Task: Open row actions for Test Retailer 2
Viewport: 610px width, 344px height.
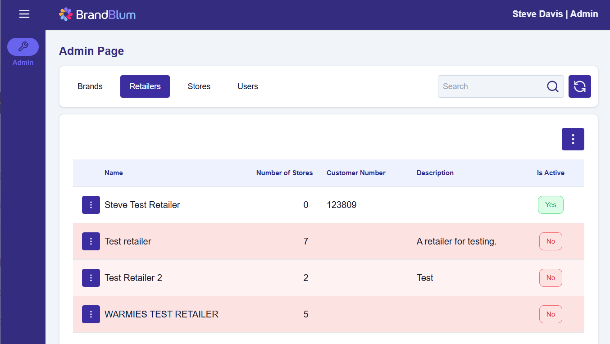Action: point(91,278)
